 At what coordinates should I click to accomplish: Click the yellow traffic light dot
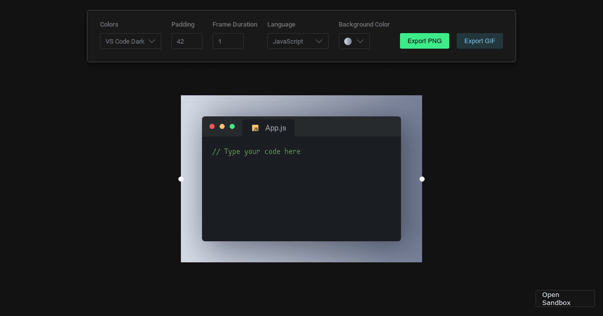(222, 126)
